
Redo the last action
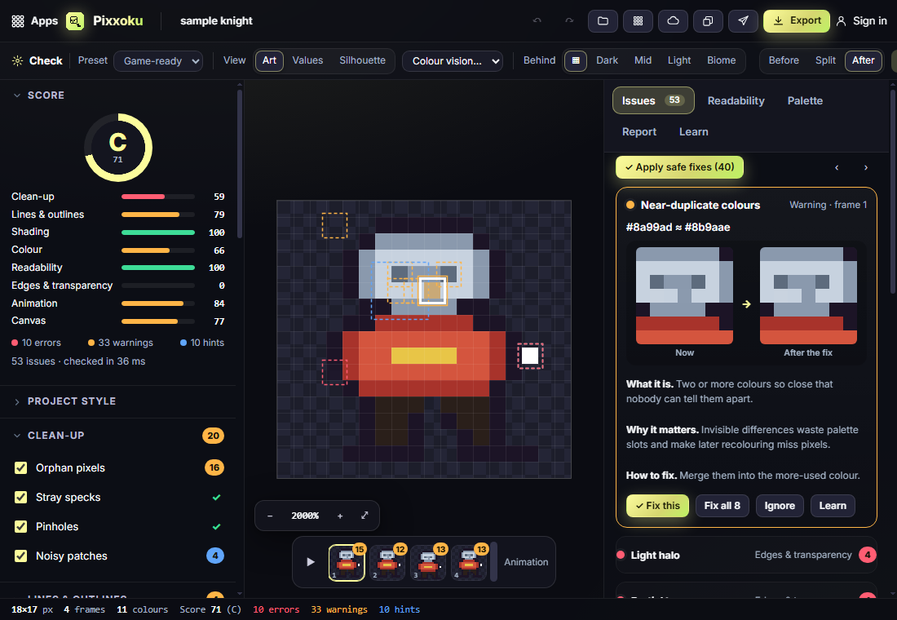[569, 20]
